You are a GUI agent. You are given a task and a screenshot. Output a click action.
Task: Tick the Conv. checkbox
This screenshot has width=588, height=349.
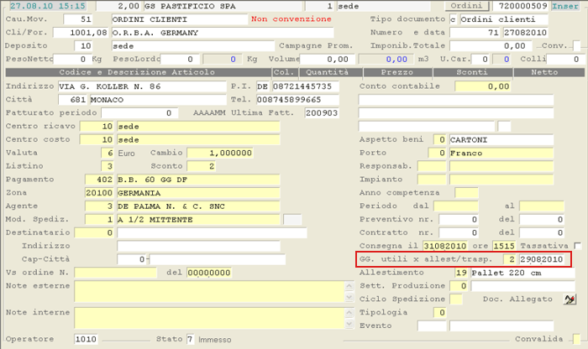576,45
